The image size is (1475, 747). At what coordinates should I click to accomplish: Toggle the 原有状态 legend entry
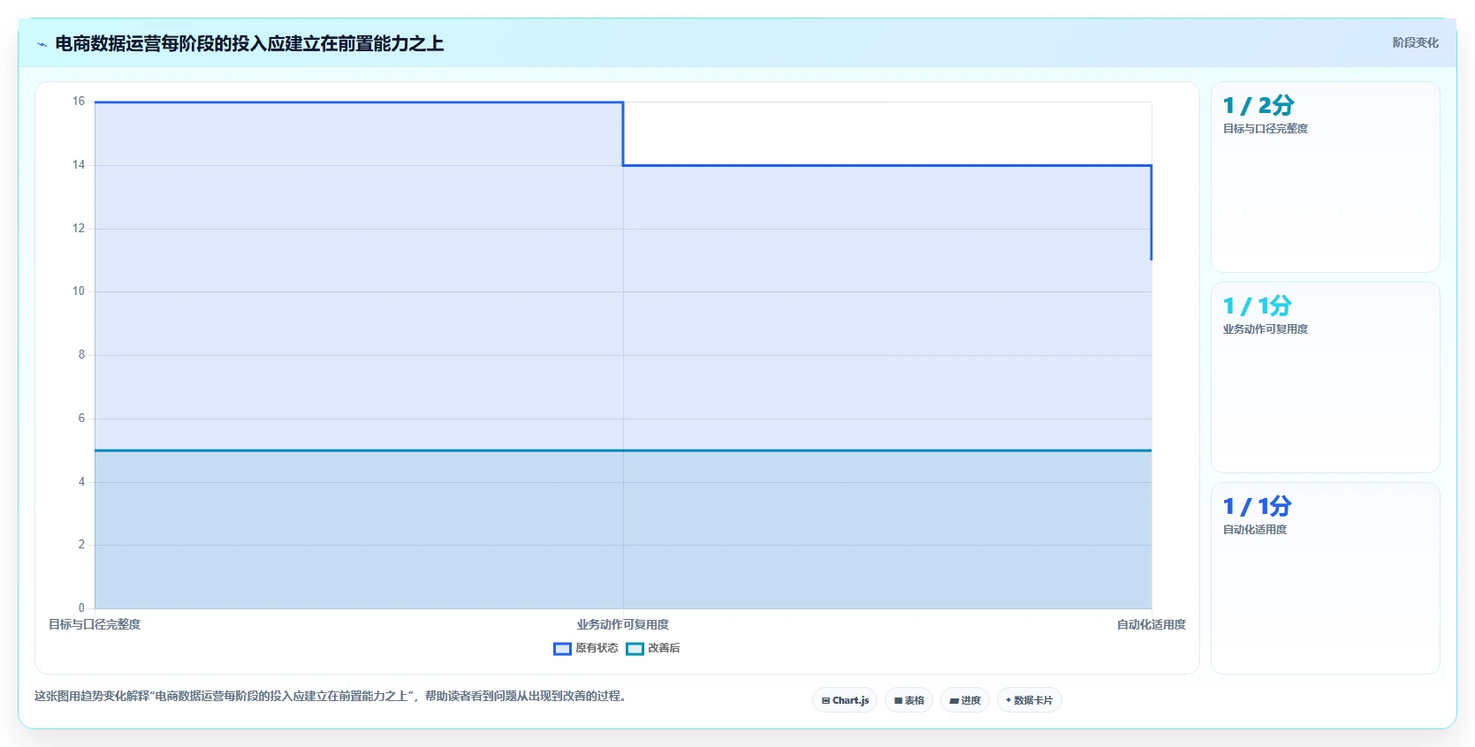586,648
